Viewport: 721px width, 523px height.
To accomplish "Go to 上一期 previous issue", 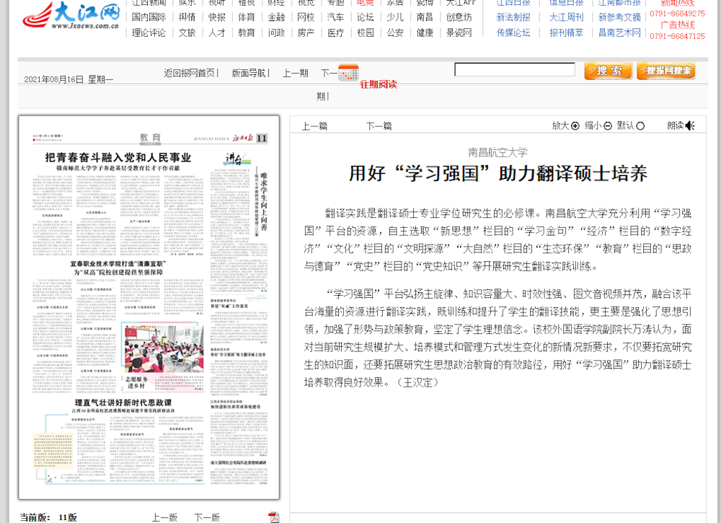I will click(x=295, y=73).
